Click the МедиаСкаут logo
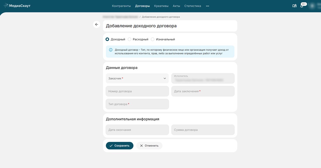321x168 pixels. click(x=17, y=6)
